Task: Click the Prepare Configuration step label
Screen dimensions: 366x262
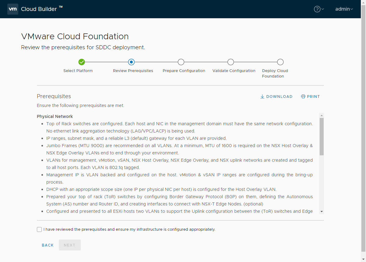Action: [184, 71]
